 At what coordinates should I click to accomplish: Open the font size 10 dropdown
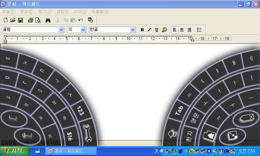83,30
